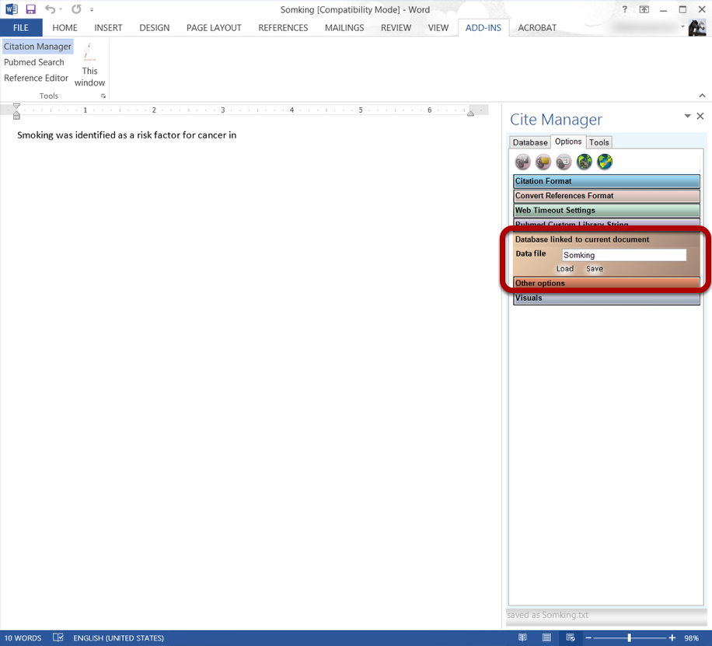Open Cite Manager task pane options dropdown

pos(687,117)
